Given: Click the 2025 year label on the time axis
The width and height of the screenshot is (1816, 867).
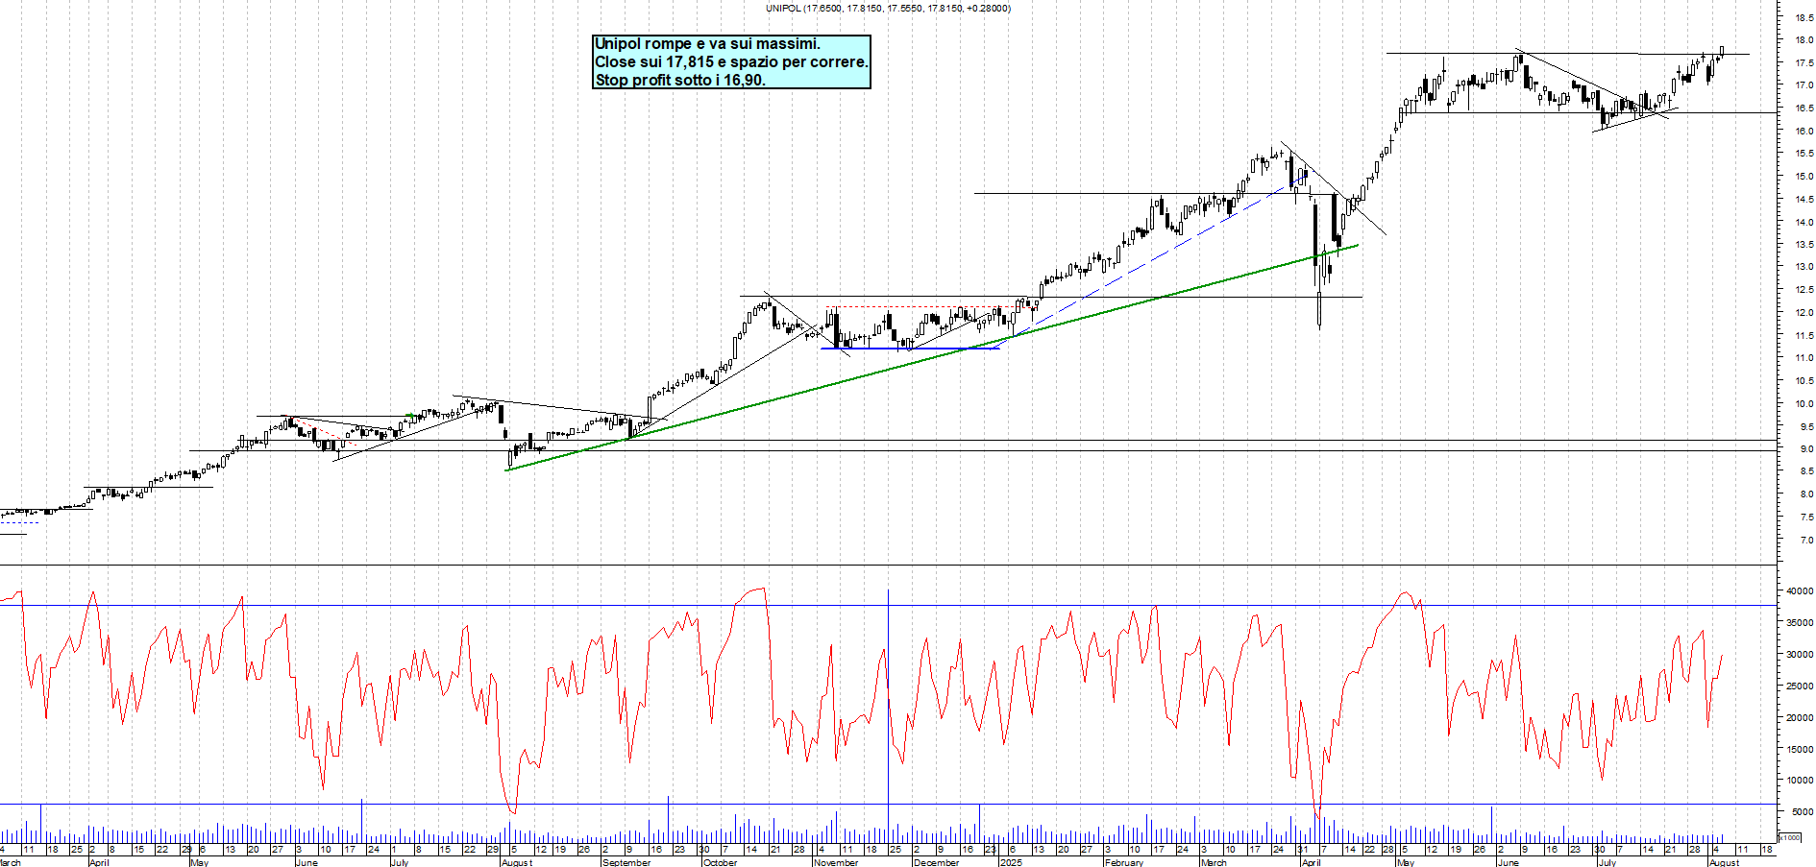Looking at the screenshot, I should [x=1011, y=862].
